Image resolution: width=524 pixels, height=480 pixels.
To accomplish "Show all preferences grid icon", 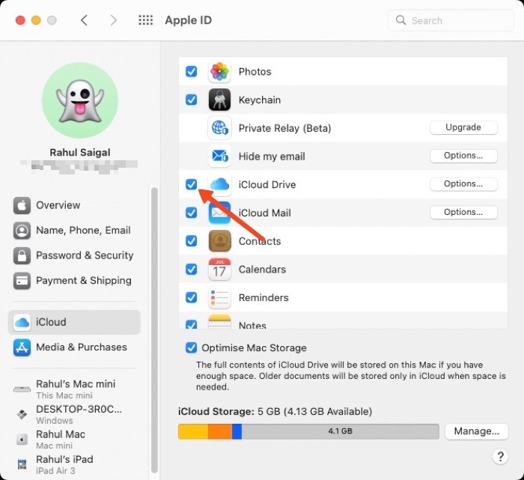I will pyautogui.click(x=146, y=20).
